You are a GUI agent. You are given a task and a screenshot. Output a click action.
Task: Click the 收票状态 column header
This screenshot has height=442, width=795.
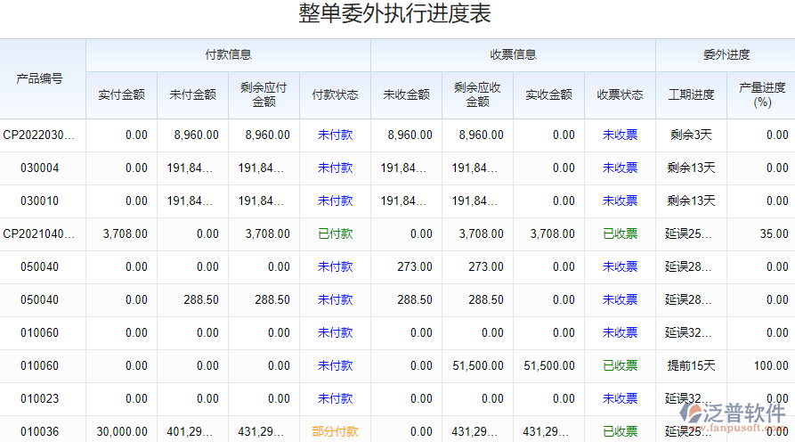pyautogui.click(x=620, y=95)
